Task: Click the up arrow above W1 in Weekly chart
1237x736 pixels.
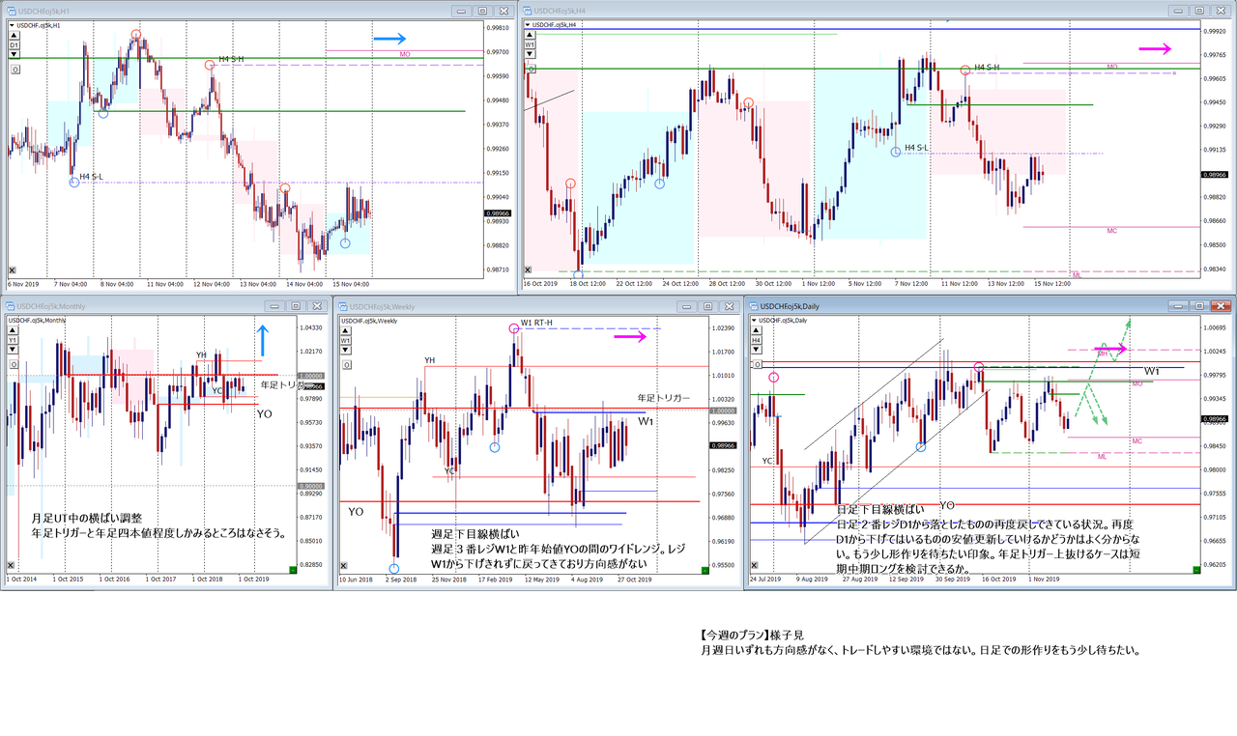Action: (x=344, y=330)
